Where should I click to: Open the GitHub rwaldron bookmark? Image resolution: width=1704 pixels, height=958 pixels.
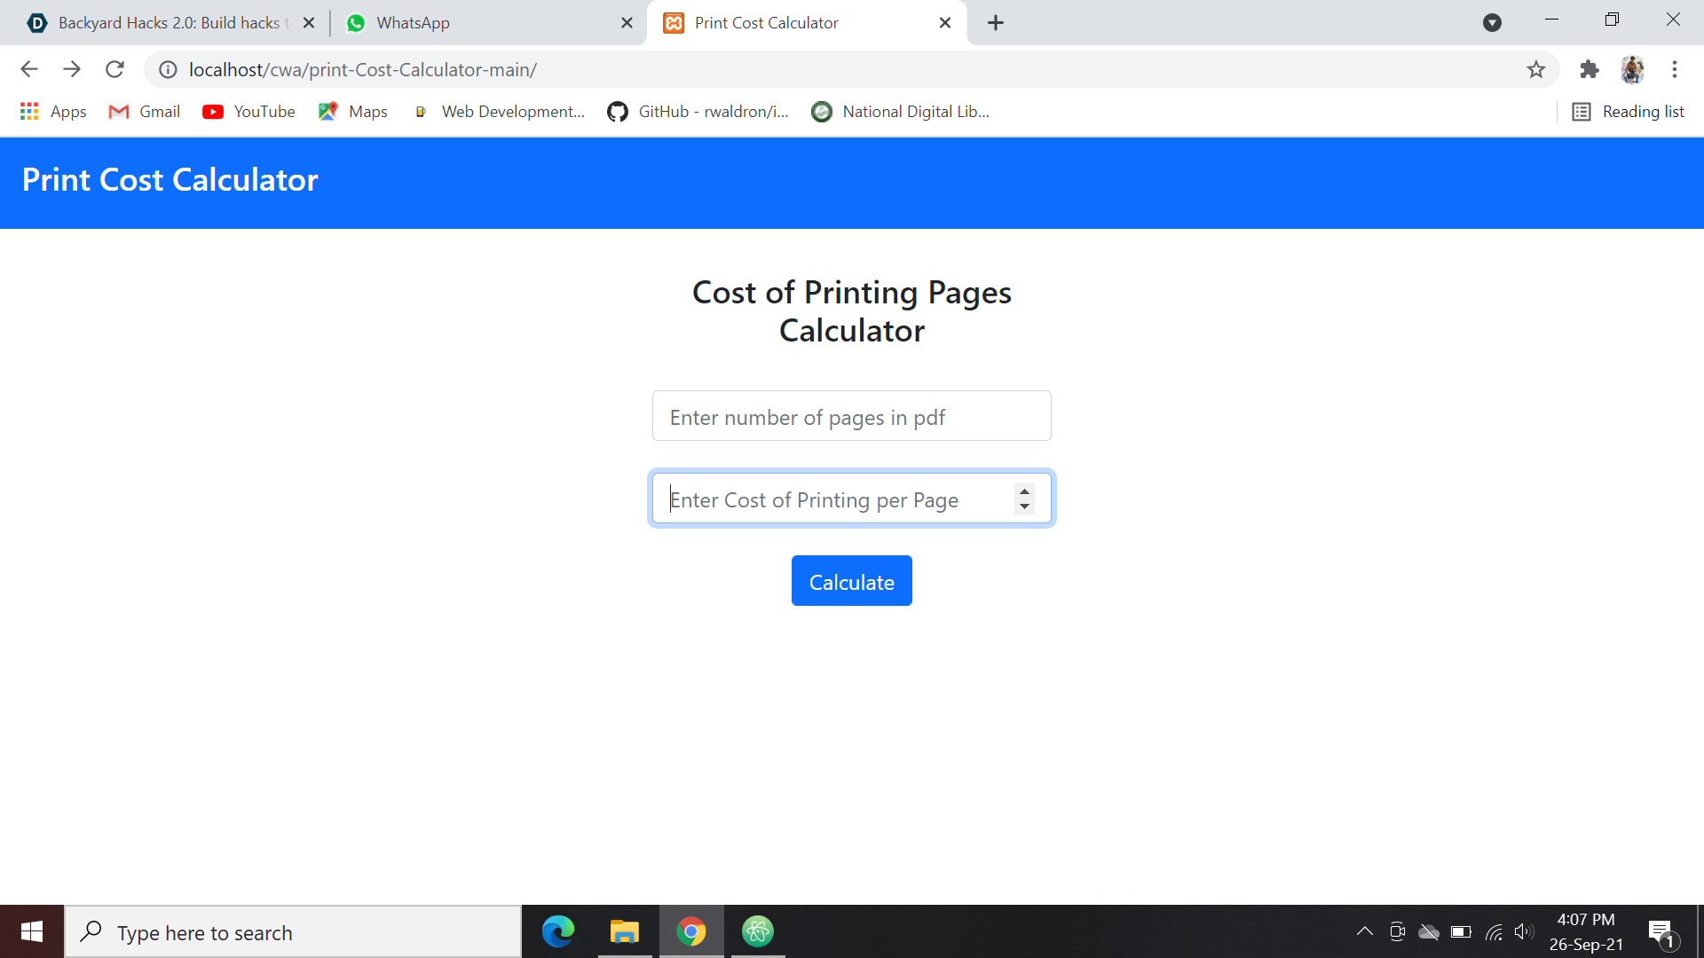click(698, 111)
